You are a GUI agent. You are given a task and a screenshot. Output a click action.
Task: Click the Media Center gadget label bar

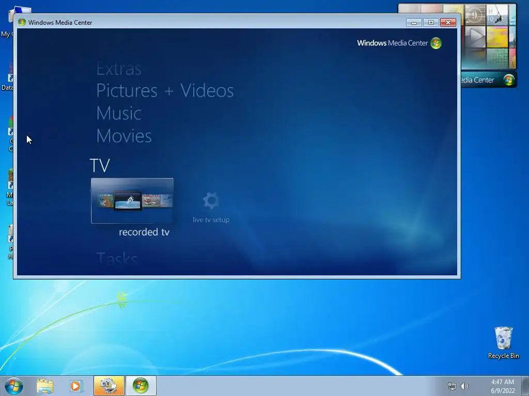[489, 80]
